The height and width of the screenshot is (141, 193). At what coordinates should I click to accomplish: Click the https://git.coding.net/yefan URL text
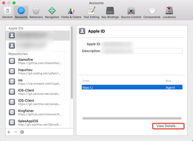(x=39, y=73)
